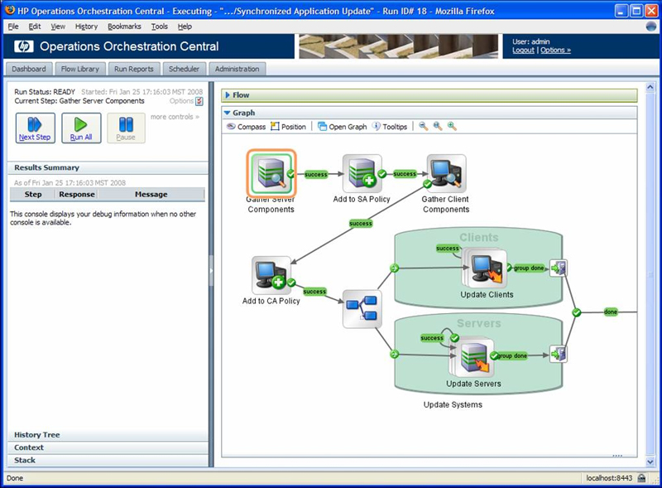
Task: Click the Next Step button
Action: [35, 128]
